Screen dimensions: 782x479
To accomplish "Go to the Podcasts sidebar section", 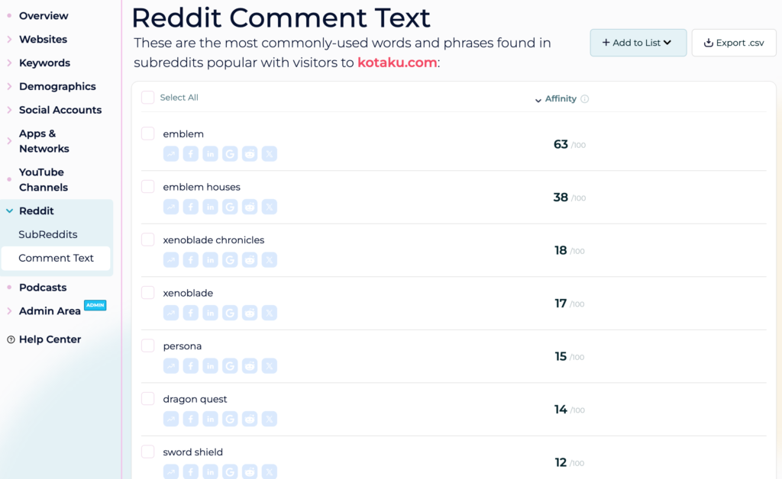I will [x=43, y=288].
